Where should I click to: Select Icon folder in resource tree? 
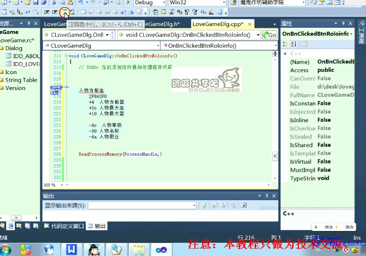[11, 72]
